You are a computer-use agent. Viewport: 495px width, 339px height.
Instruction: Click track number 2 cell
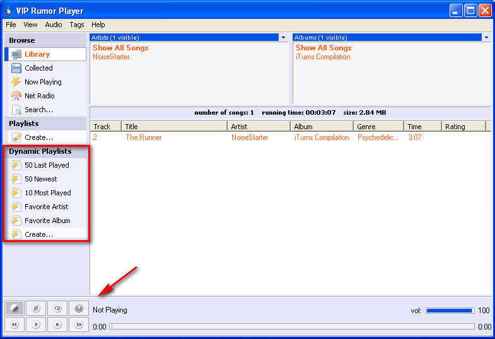tap(95, 137)
